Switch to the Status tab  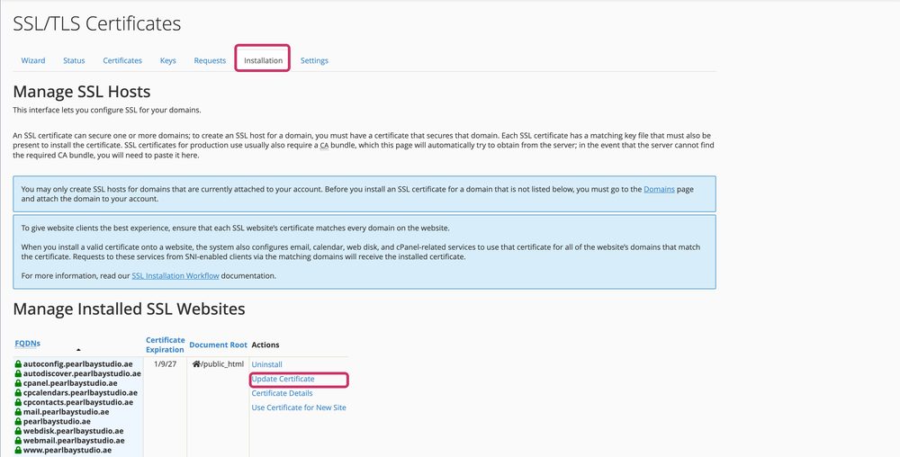point(74,60)
